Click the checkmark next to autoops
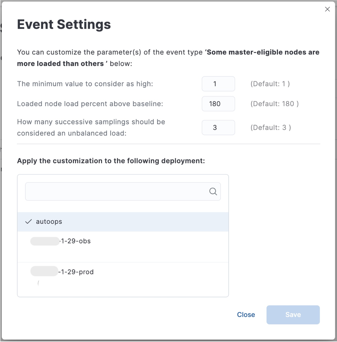337x342 pixels. point(29,221)
